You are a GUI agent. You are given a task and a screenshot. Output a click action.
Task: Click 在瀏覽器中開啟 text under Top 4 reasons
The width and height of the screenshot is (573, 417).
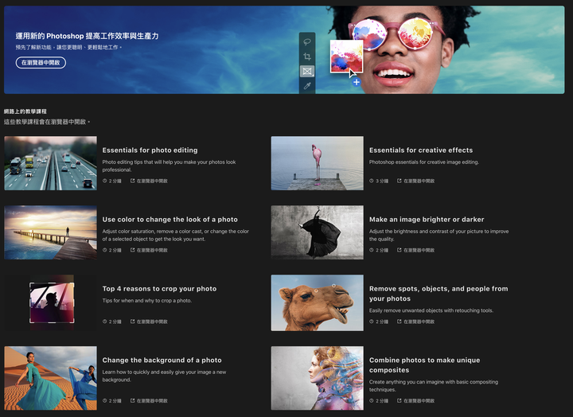(152, 322)
